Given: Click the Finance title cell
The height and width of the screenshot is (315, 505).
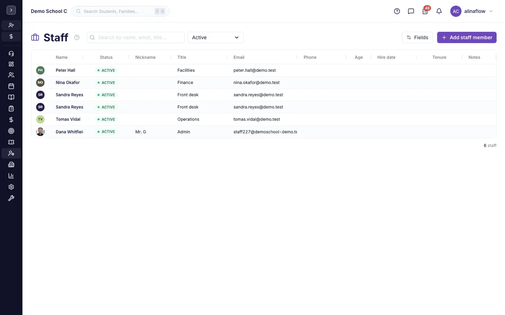Looking at the screenshot, I should point(185,82).
